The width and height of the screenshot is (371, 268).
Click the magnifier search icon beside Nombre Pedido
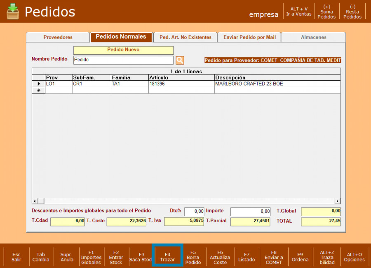coord(180,60)
